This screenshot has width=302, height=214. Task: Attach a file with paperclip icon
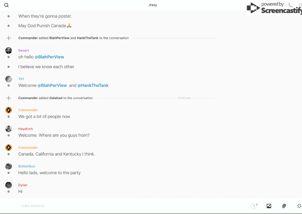284,206
